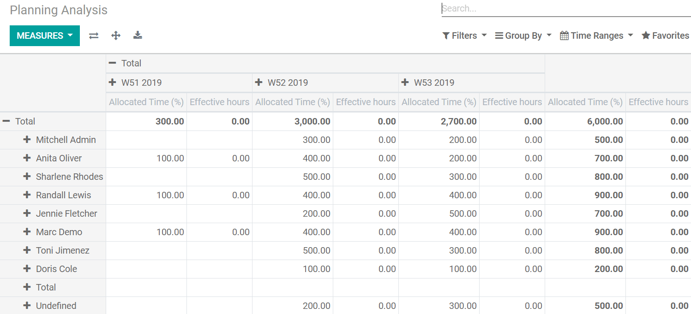
Task: Click the 6,000.00 grand total cell
Action: [585, 121]
